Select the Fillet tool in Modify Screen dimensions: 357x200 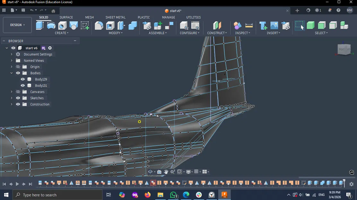(x=99, y=26)
